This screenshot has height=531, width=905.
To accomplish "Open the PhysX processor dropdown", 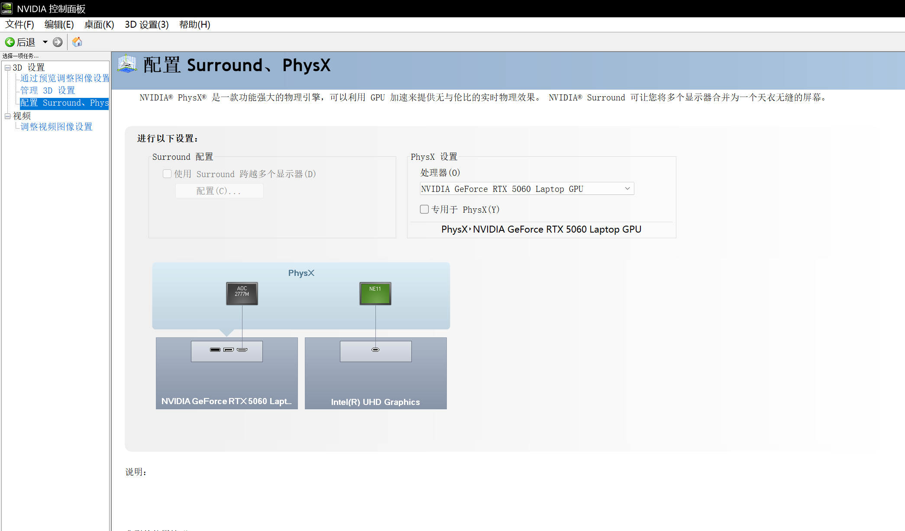I will [527, 188].
